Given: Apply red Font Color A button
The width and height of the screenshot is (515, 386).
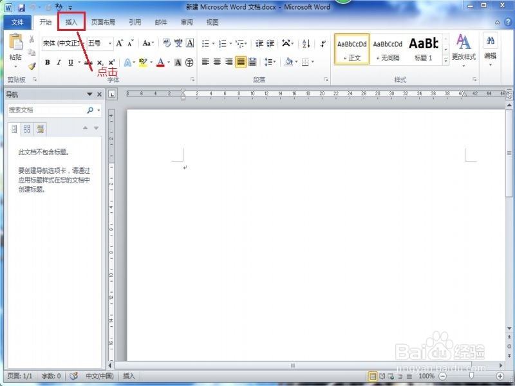Looking at the screenshot, I should pos(160,62).
